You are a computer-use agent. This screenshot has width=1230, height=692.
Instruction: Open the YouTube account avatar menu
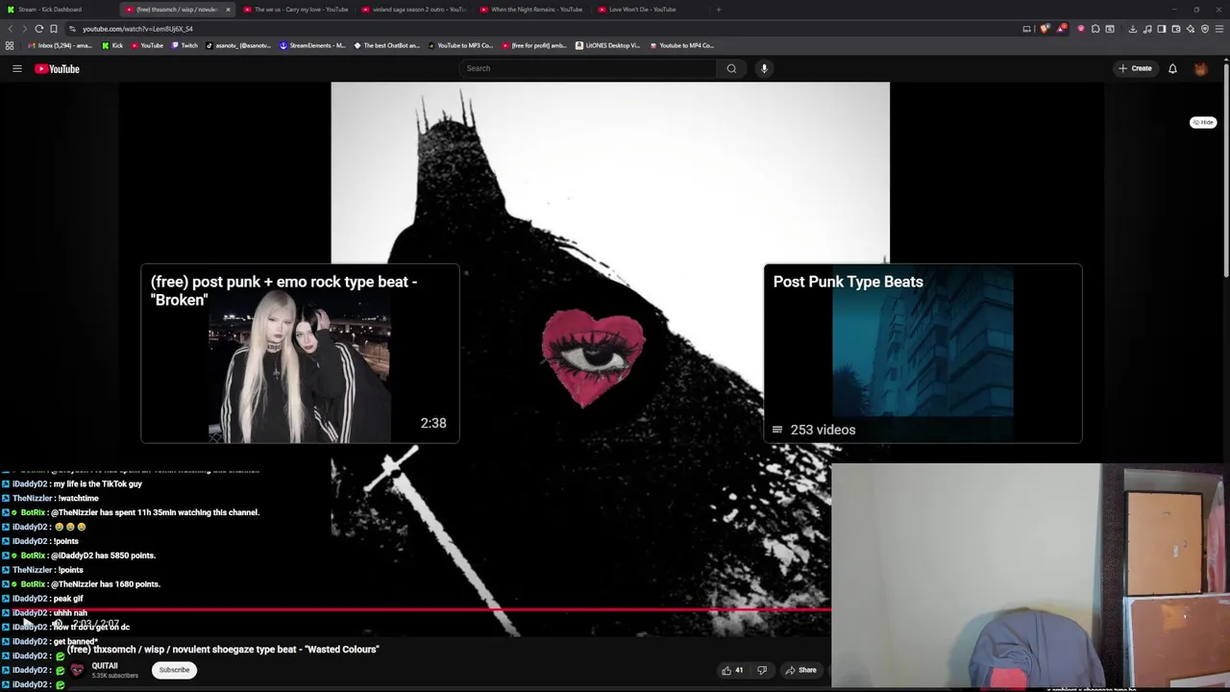(1200, 68)
